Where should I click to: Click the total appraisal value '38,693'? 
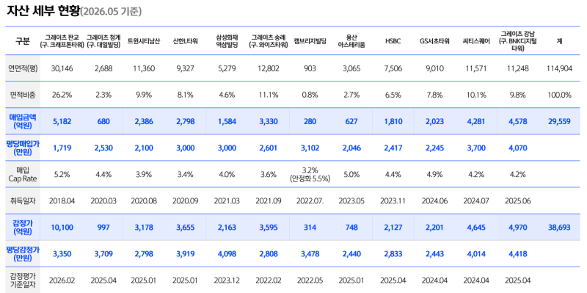coord(559,227)
